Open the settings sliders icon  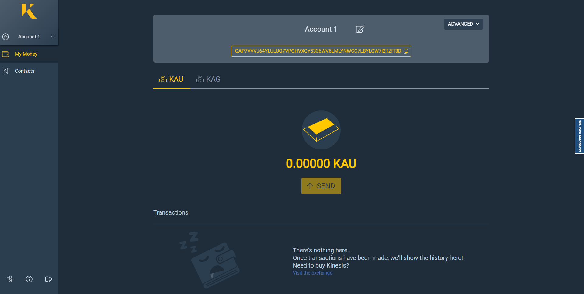tap(10, 279)
